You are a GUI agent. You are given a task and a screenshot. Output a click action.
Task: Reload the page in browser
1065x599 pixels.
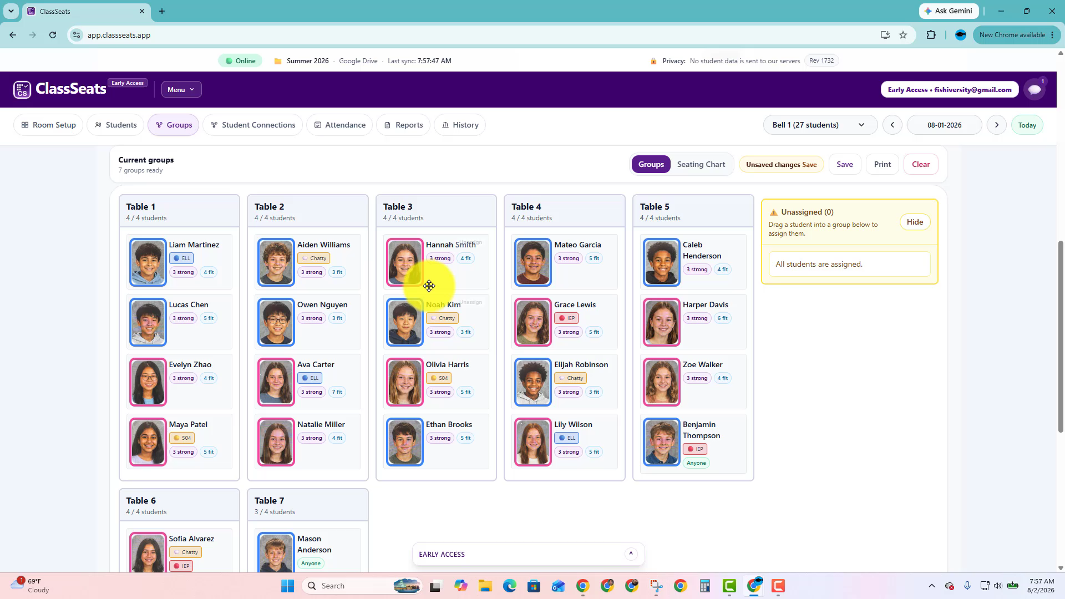tap(53, 35)
